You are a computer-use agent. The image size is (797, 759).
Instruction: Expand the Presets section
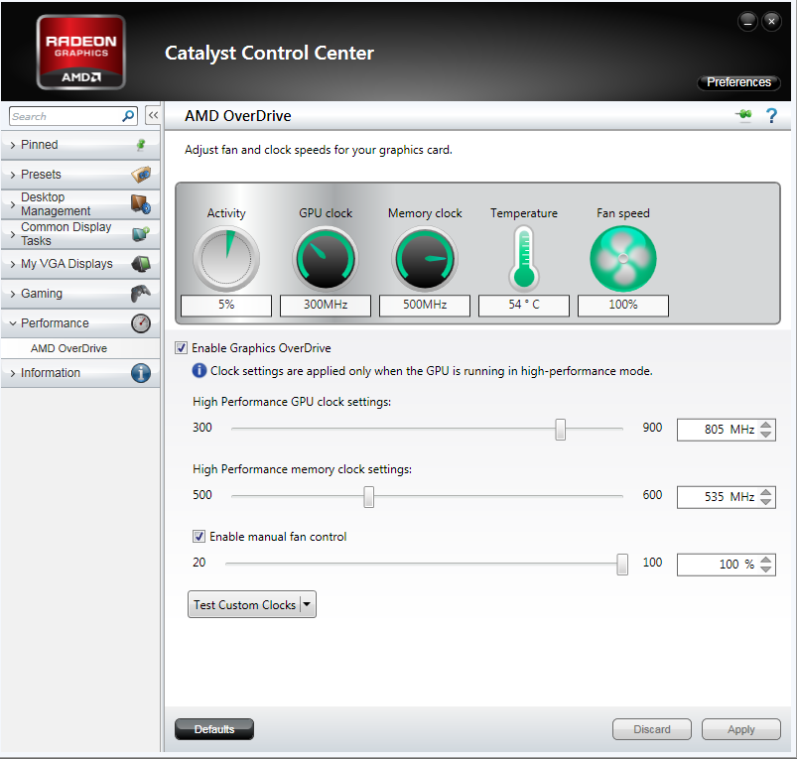click(13, 175)
